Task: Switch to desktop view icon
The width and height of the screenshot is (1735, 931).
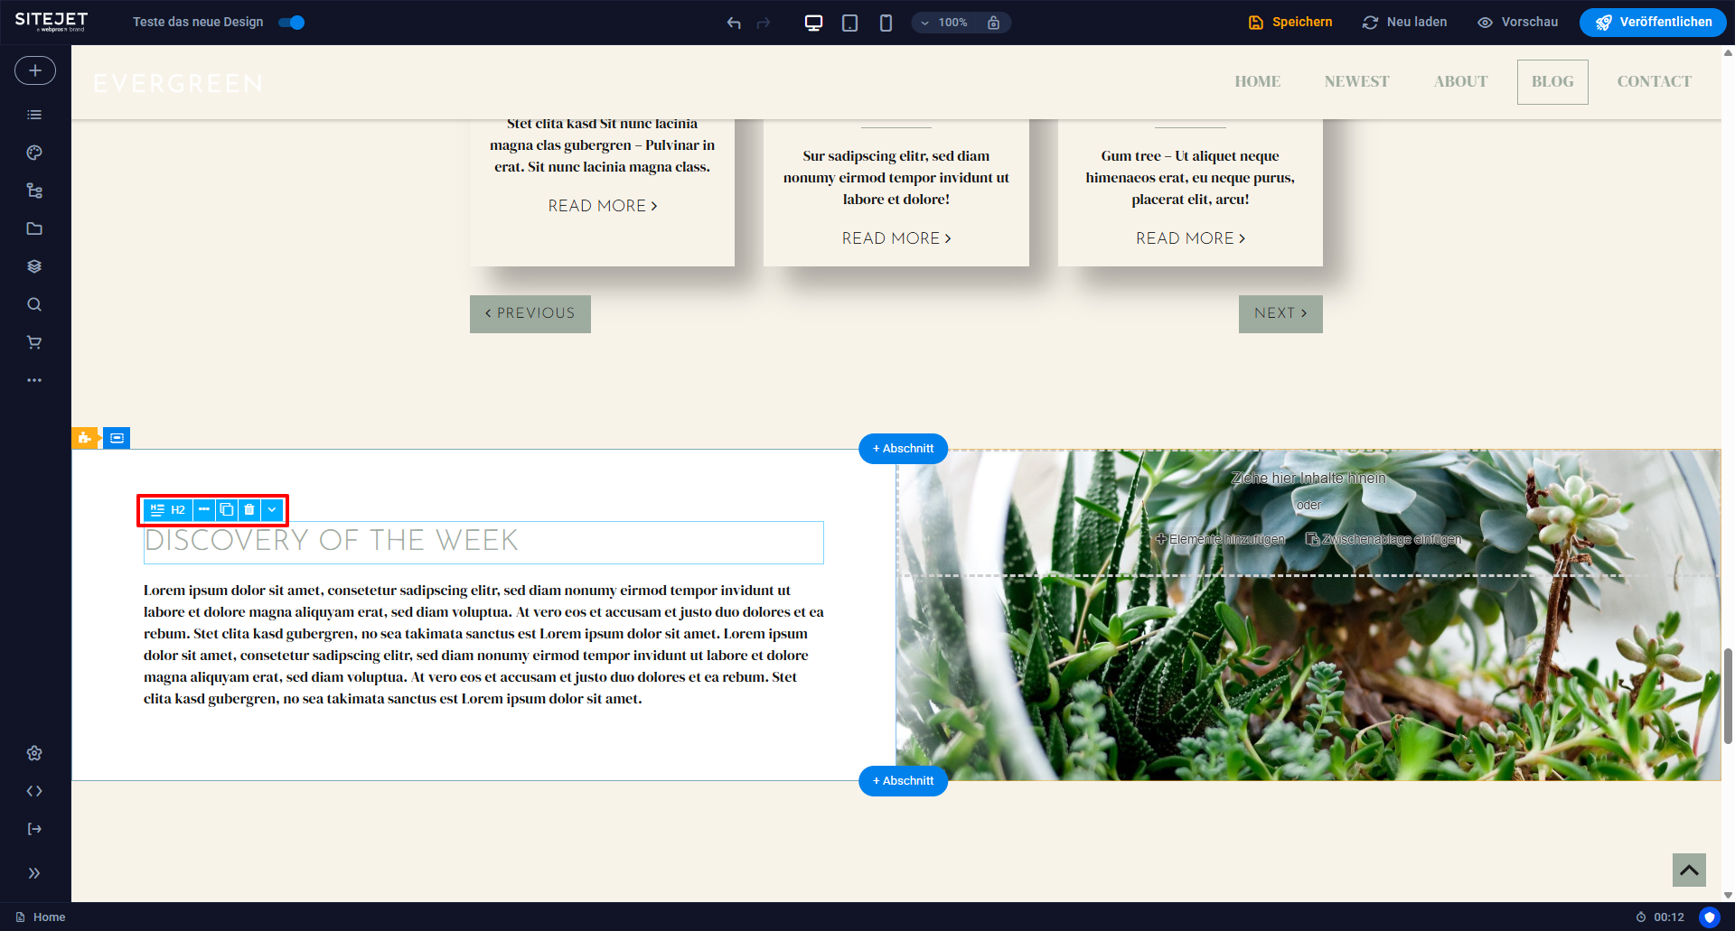Action: [x=813, y=23]
